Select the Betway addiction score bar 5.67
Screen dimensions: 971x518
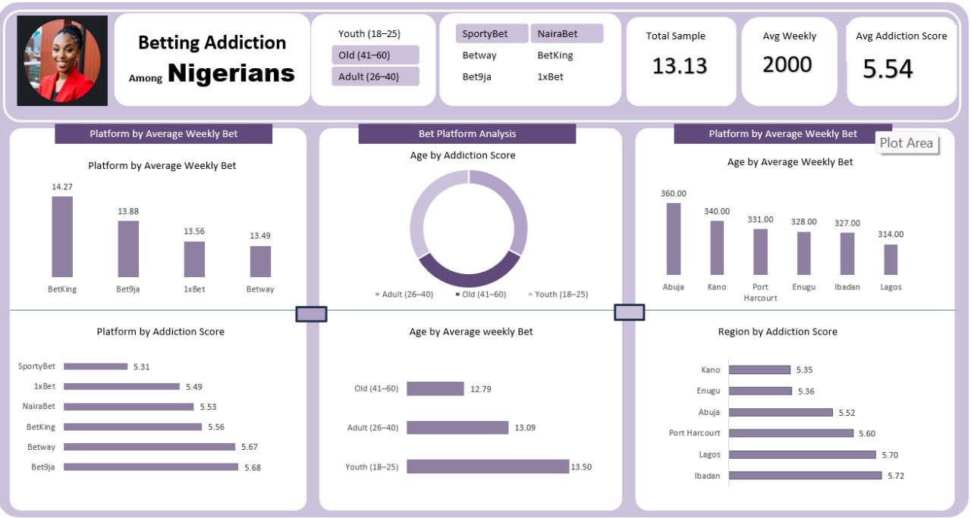click(x=149, y=447)
